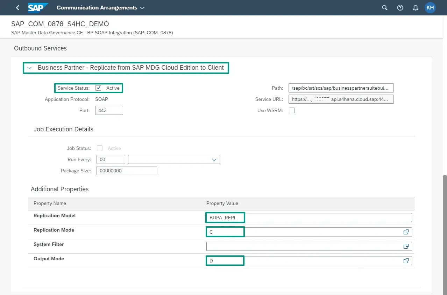
Task: Go back using the header arrow
Action: coord(18,8)
